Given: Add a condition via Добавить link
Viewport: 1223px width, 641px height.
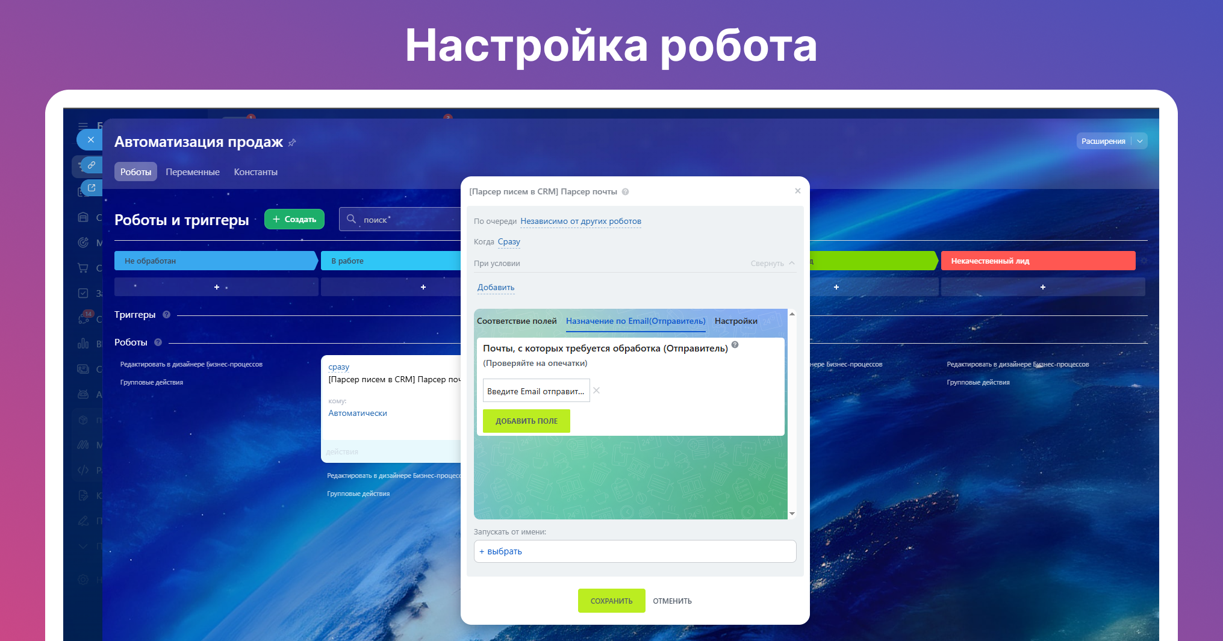Looking at the screenshot, I should [x=496, y=288].
